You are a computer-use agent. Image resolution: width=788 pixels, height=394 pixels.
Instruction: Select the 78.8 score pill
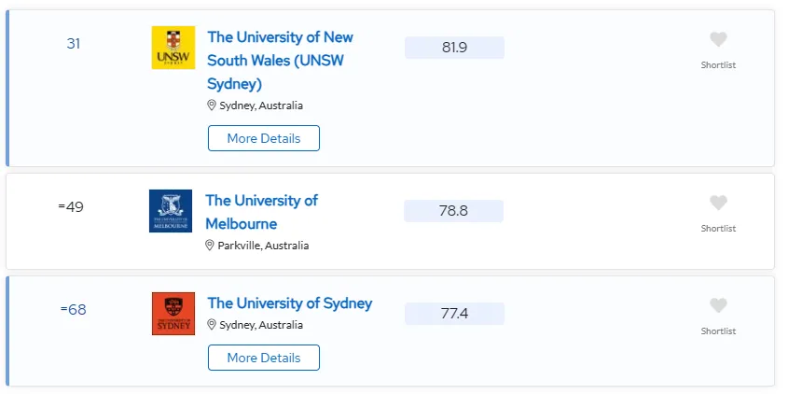point(454,211)
